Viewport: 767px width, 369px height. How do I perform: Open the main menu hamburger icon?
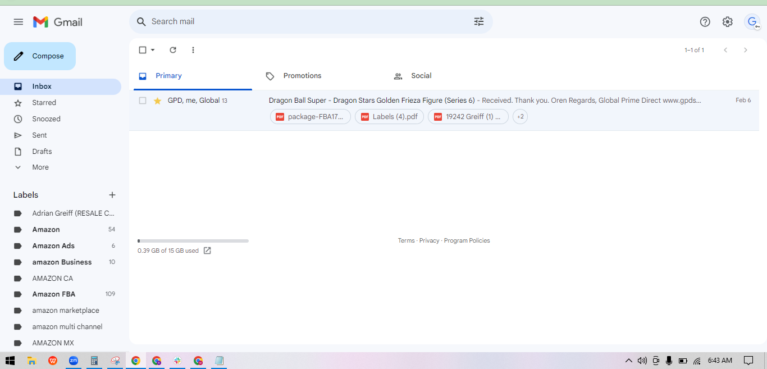19,22
